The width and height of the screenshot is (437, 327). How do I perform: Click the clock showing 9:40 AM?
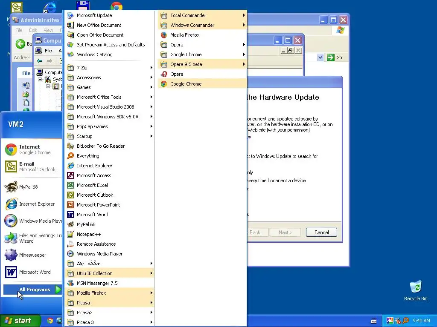(421, 321)
